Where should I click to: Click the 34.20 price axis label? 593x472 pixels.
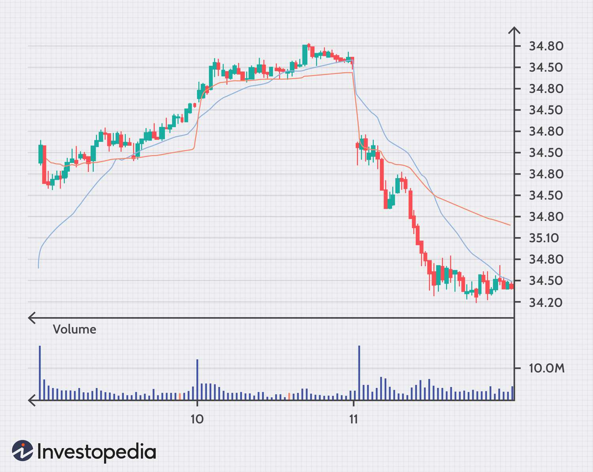pyautogui.click(x=546, y=303)
